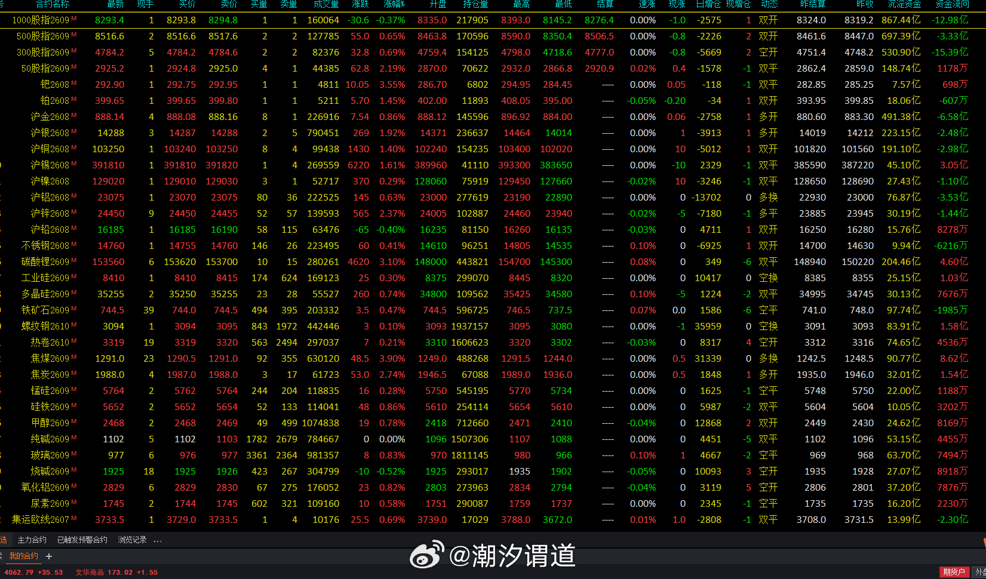Click the 文华商品 173.02 index in status bar

pos(116,572)
